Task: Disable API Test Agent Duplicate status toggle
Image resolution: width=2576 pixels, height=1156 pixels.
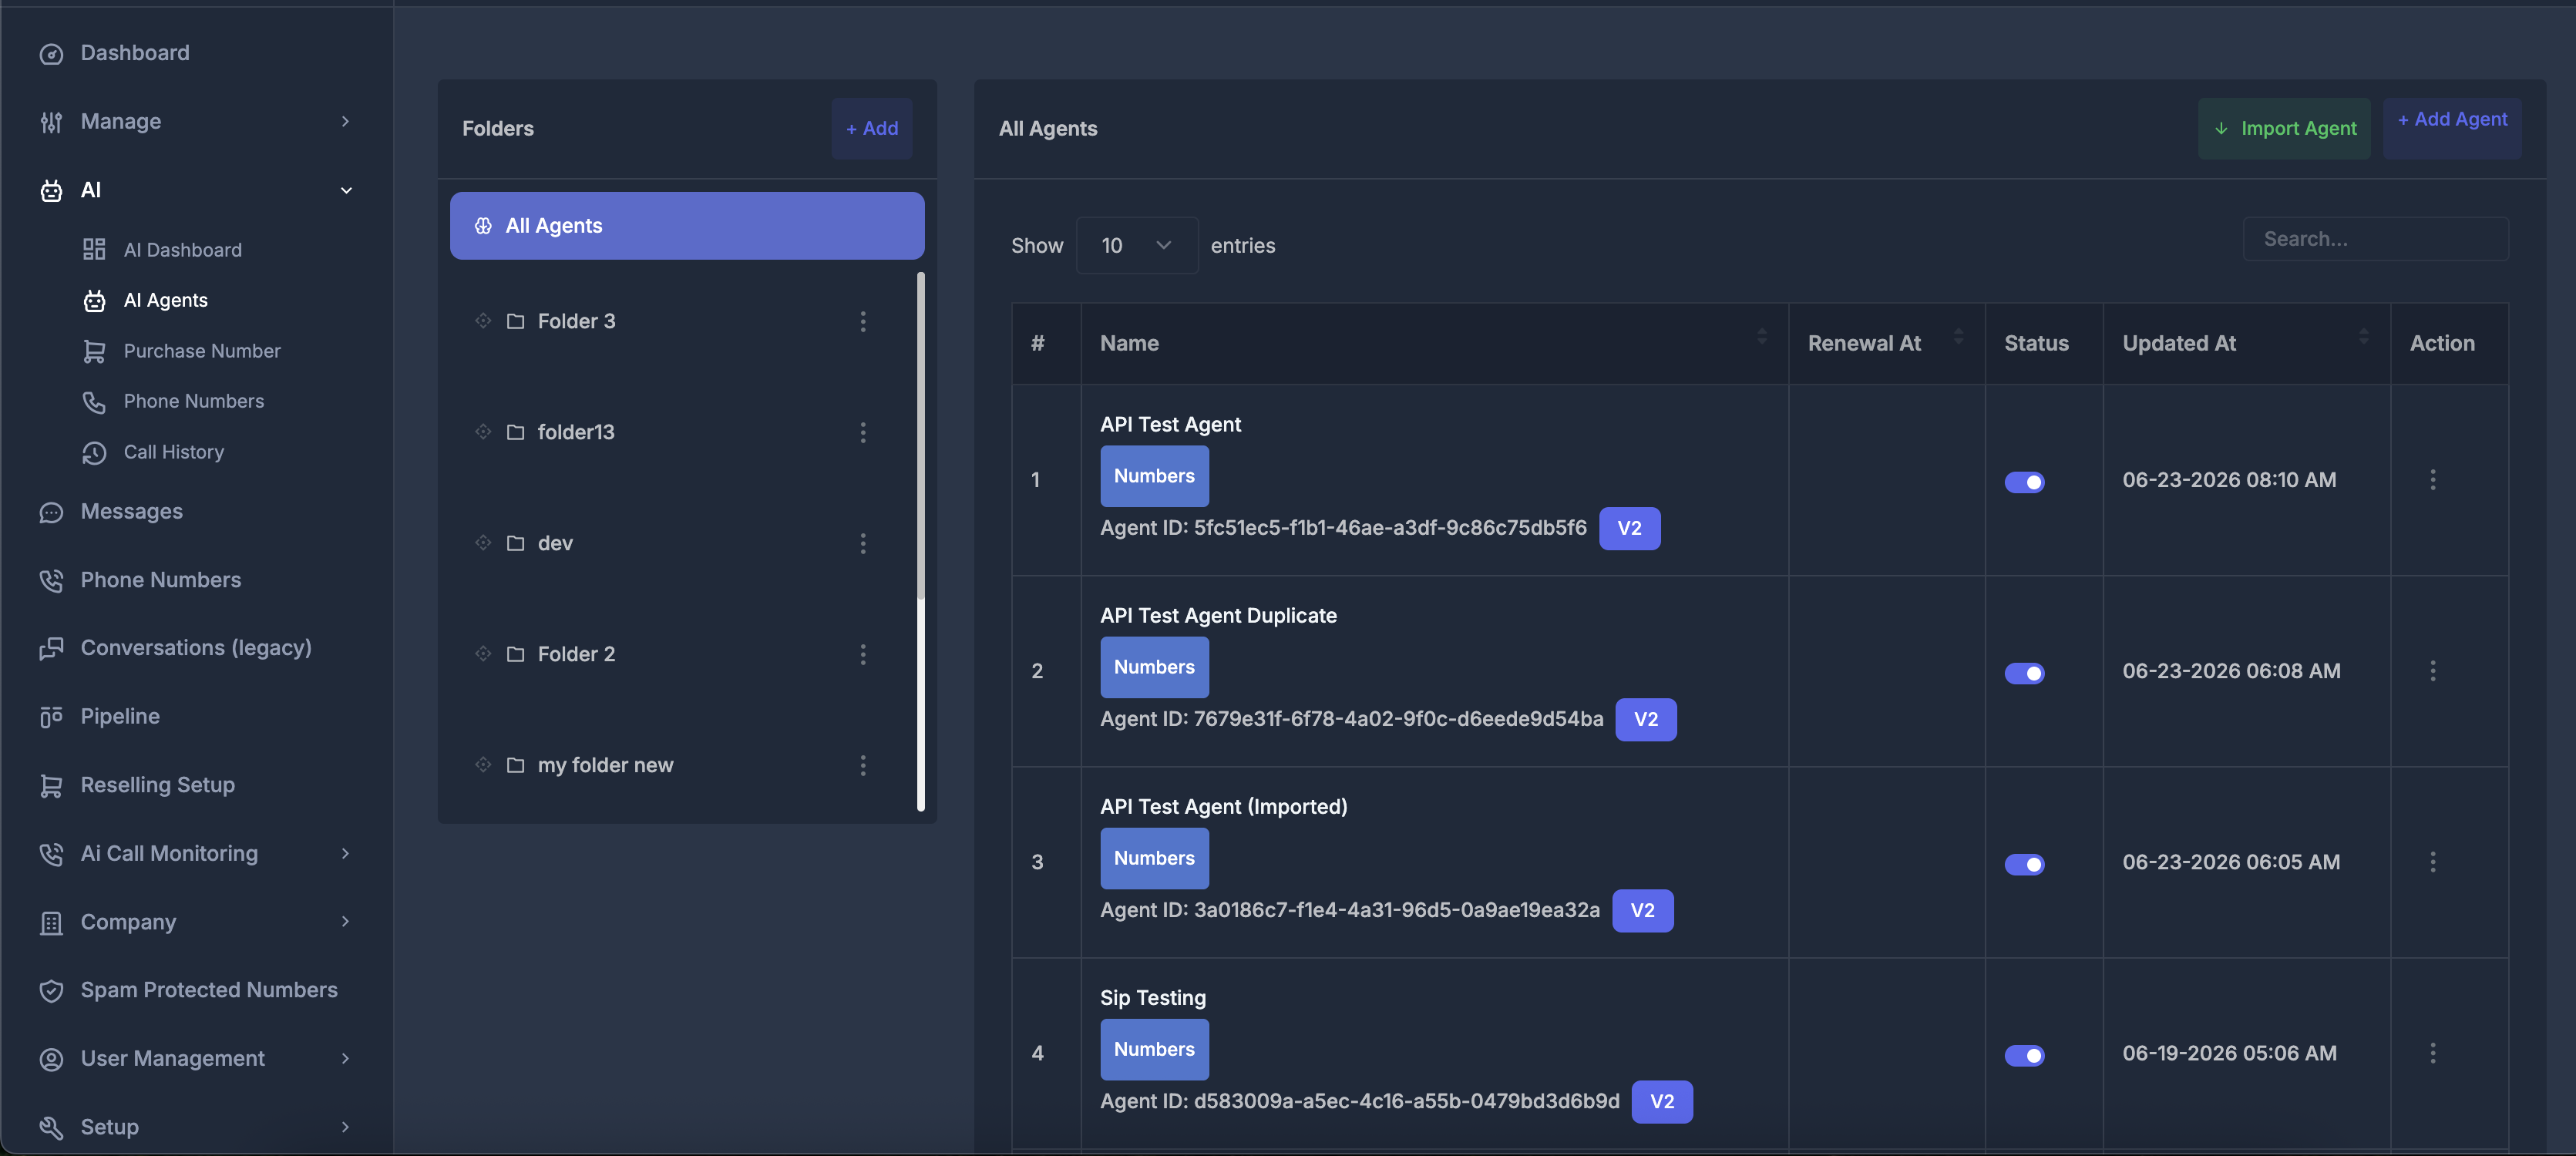Action: pos(2024,673)
